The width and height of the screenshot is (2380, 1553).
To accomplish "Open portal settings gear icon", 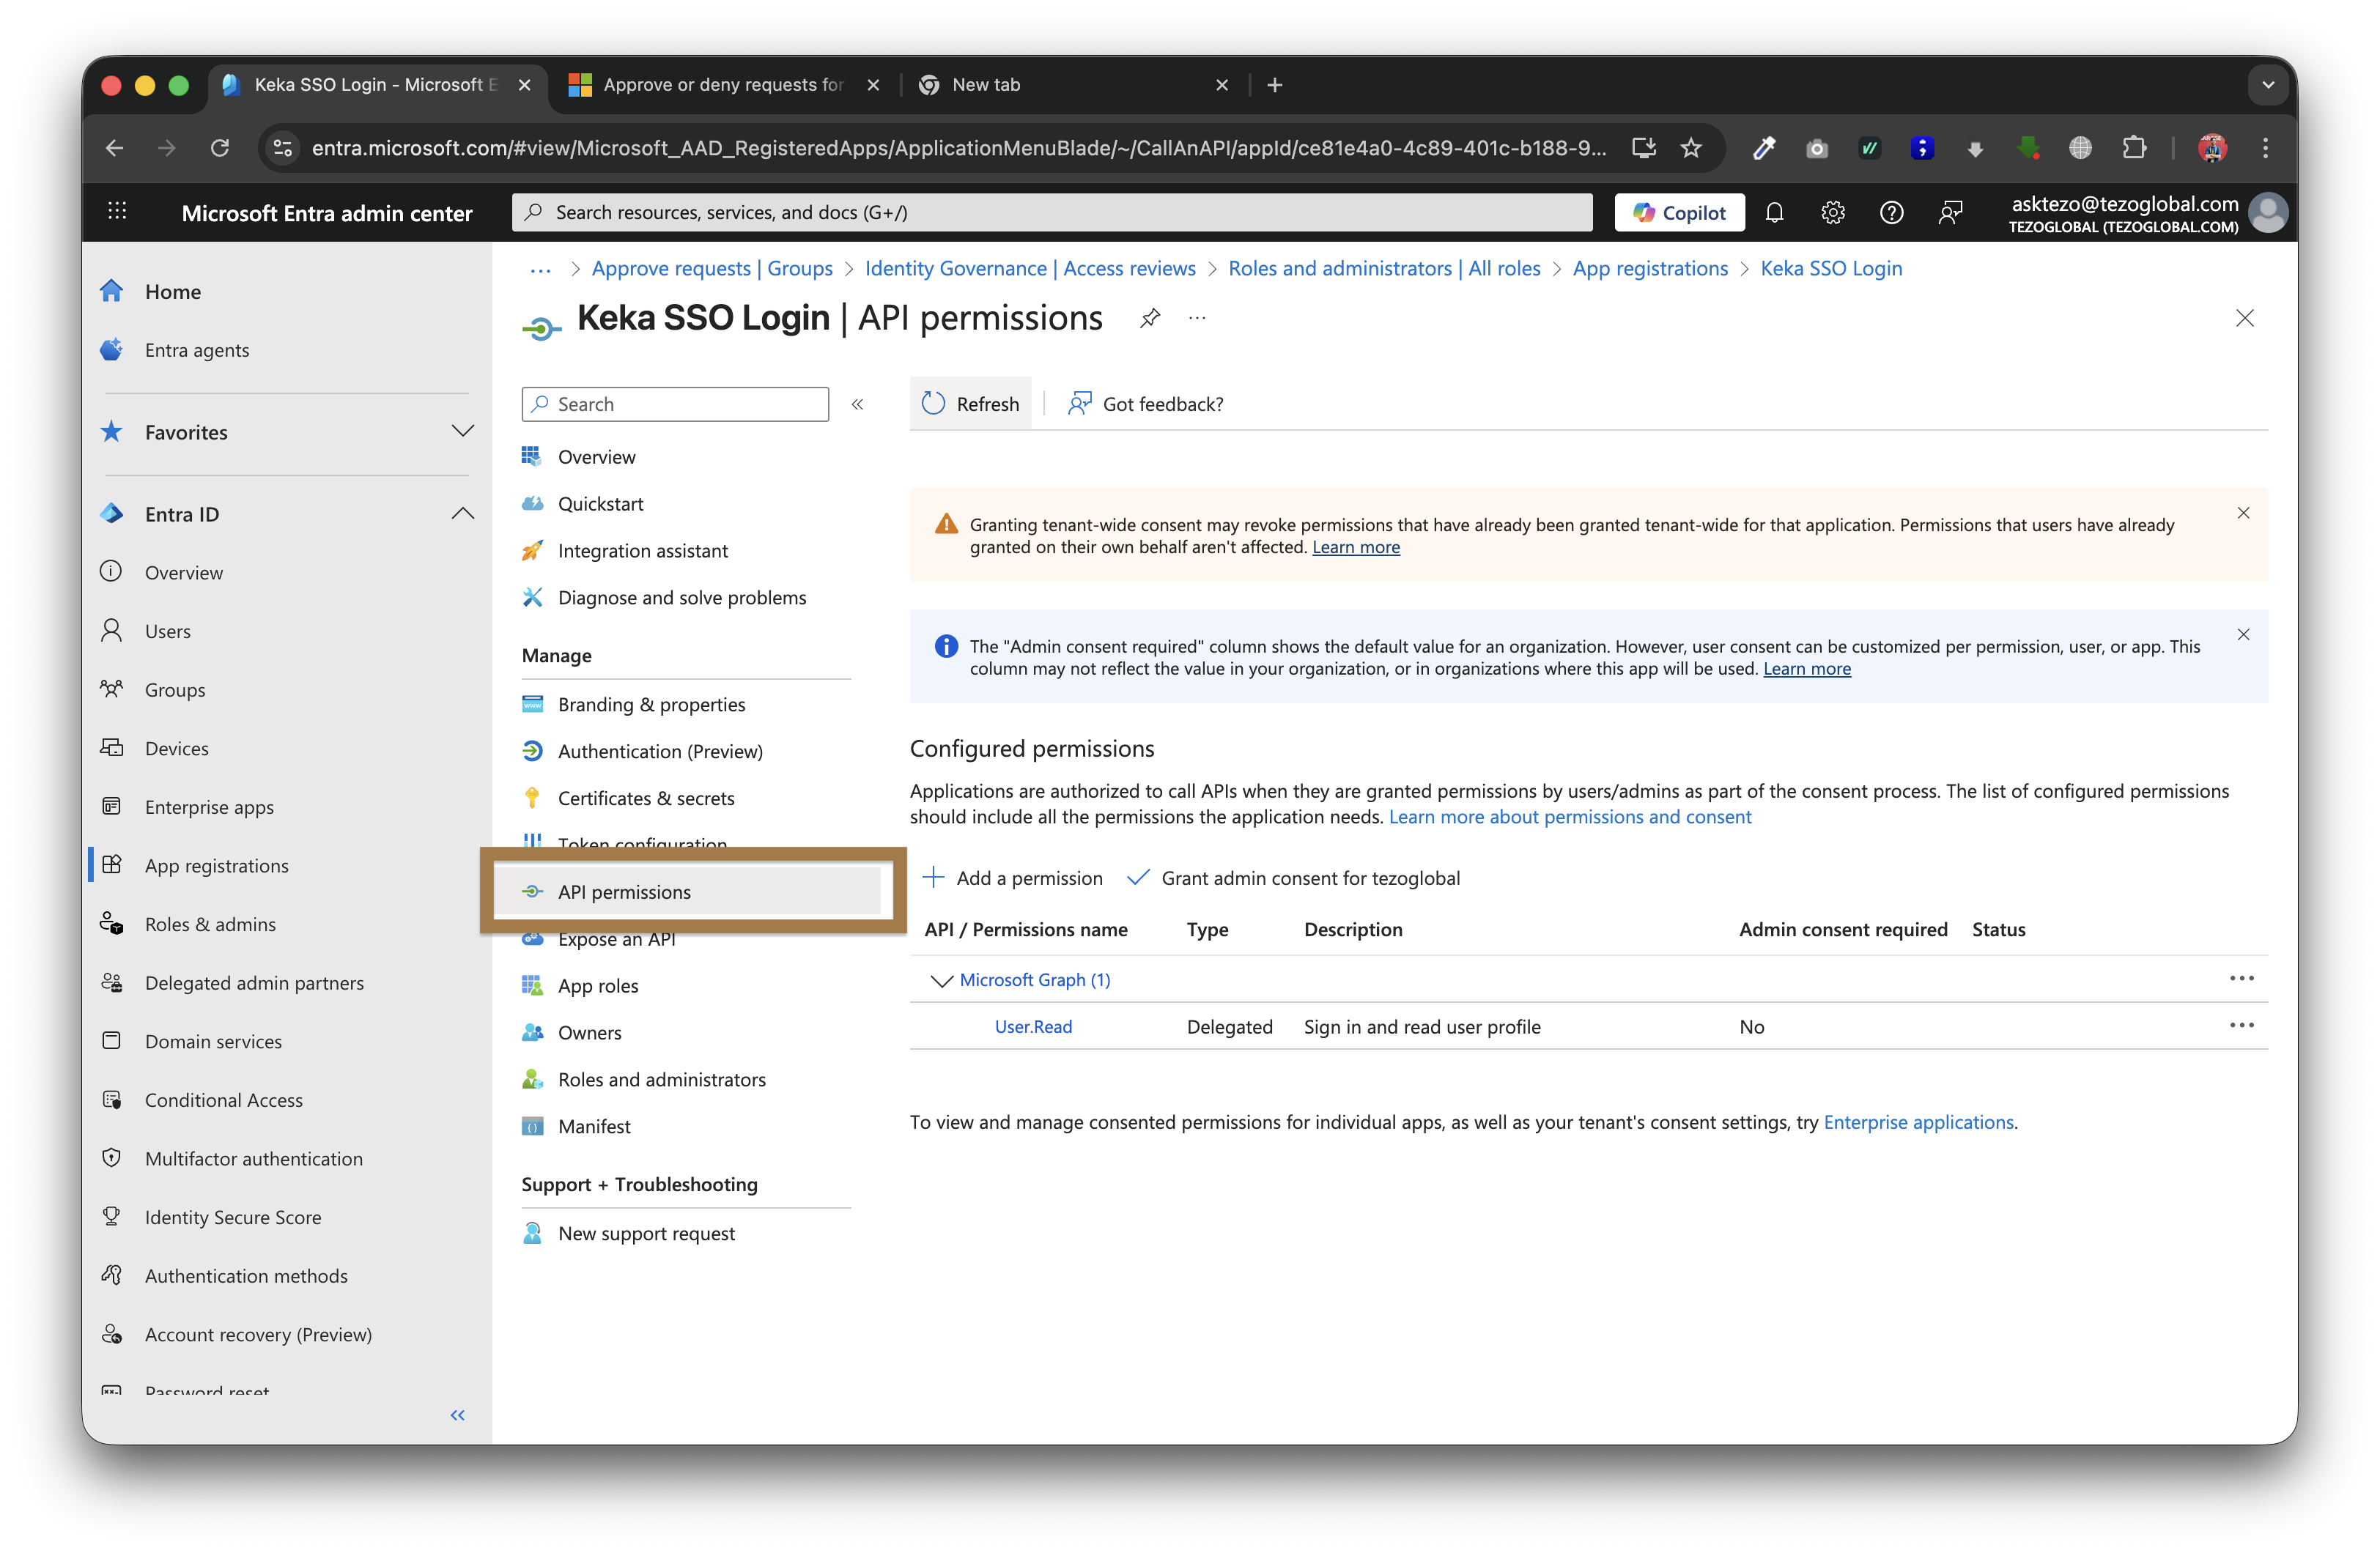I will tap(1832, 212).
